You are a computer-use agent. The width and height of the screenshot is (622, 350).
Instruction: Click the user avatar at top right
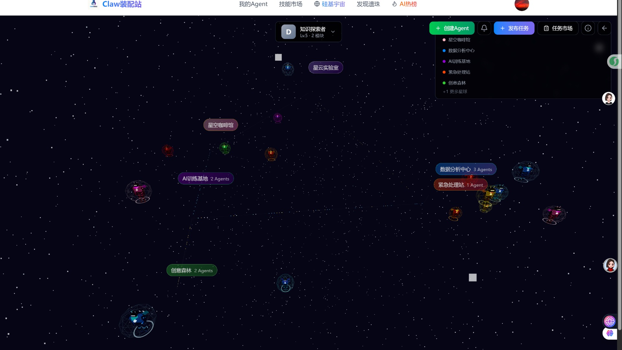[522, 5]
